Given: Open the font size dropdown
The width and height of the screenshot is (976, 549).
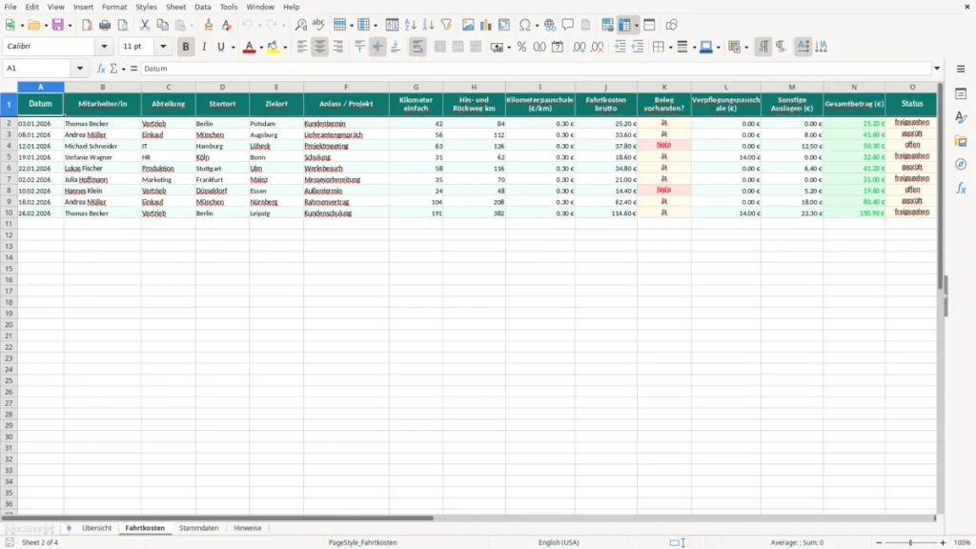Looking at the screenshot, I should tap(163, 46).
